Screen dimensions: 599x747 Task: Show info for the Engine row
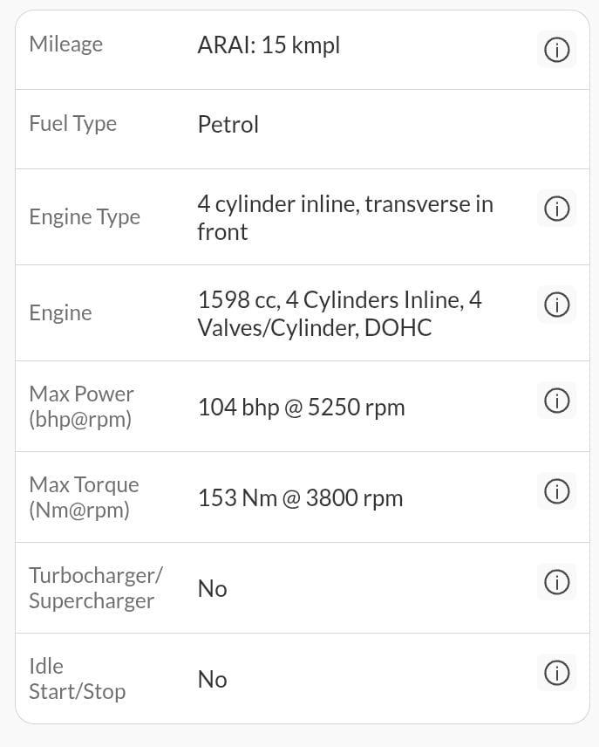pos(556,305)
